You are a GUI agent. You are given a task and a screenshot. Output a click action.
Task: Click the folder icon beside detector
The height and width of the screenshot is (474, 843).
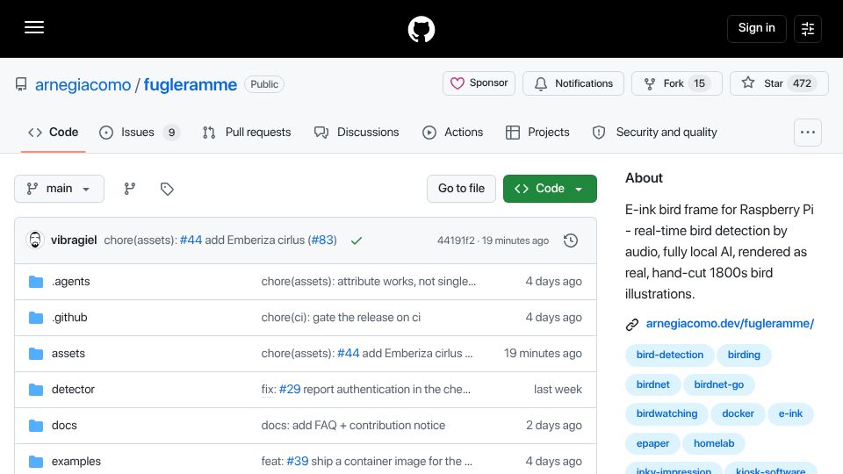[36, 390]
